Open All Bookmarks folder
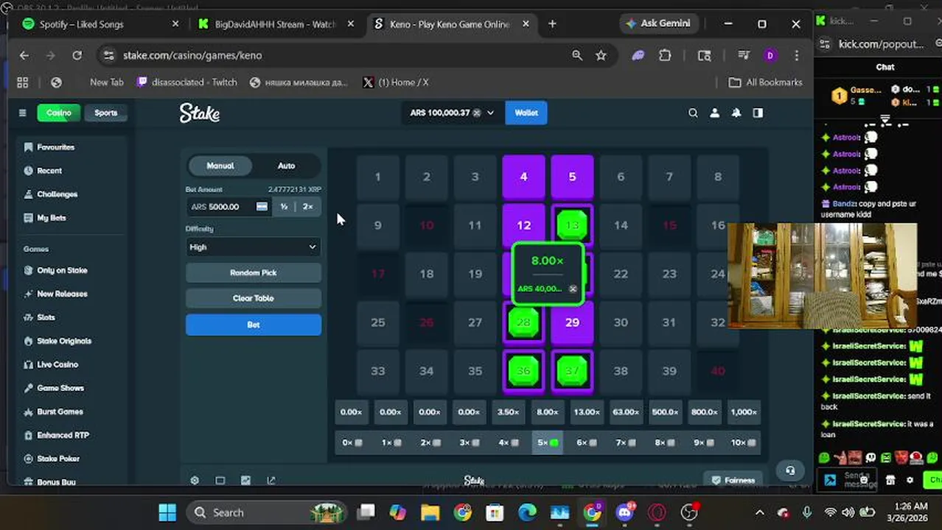This screenshot has width=942, height=530. point(765,82)
